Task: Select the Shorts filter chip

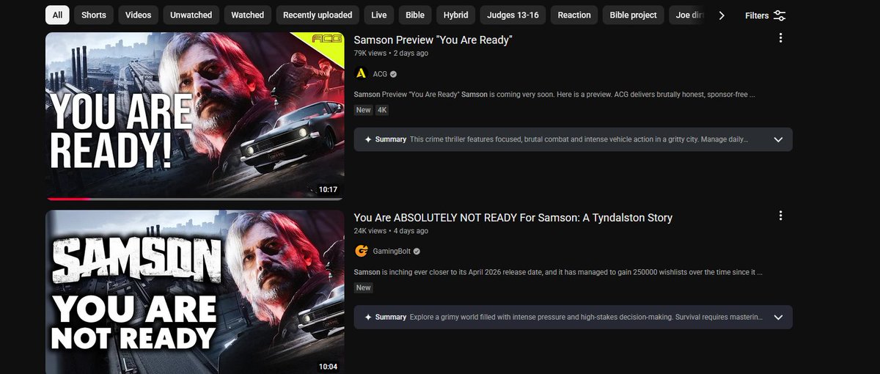Action: coord(94,15)
